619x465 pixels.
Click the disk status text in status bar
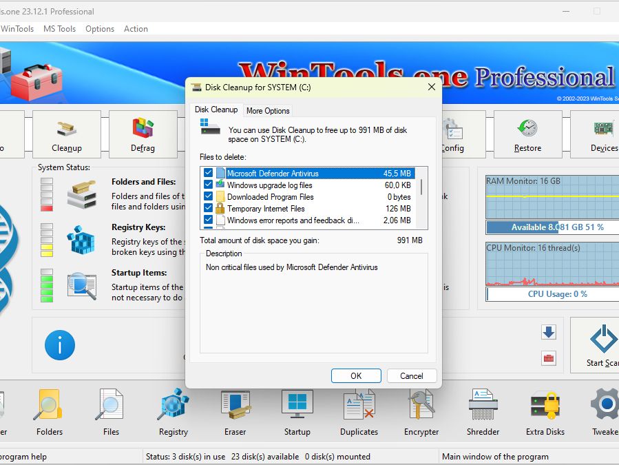258,457
